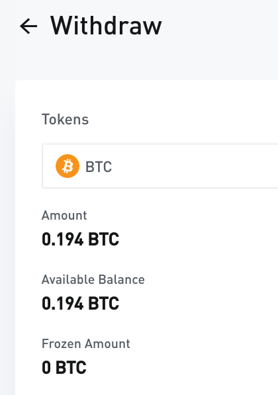Select the Tokens field label

[x=65, y=119]
